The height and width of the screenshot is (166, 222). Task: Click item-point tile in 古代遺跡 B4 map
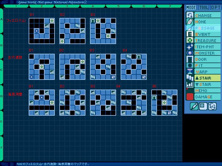[x=144, y=77]
